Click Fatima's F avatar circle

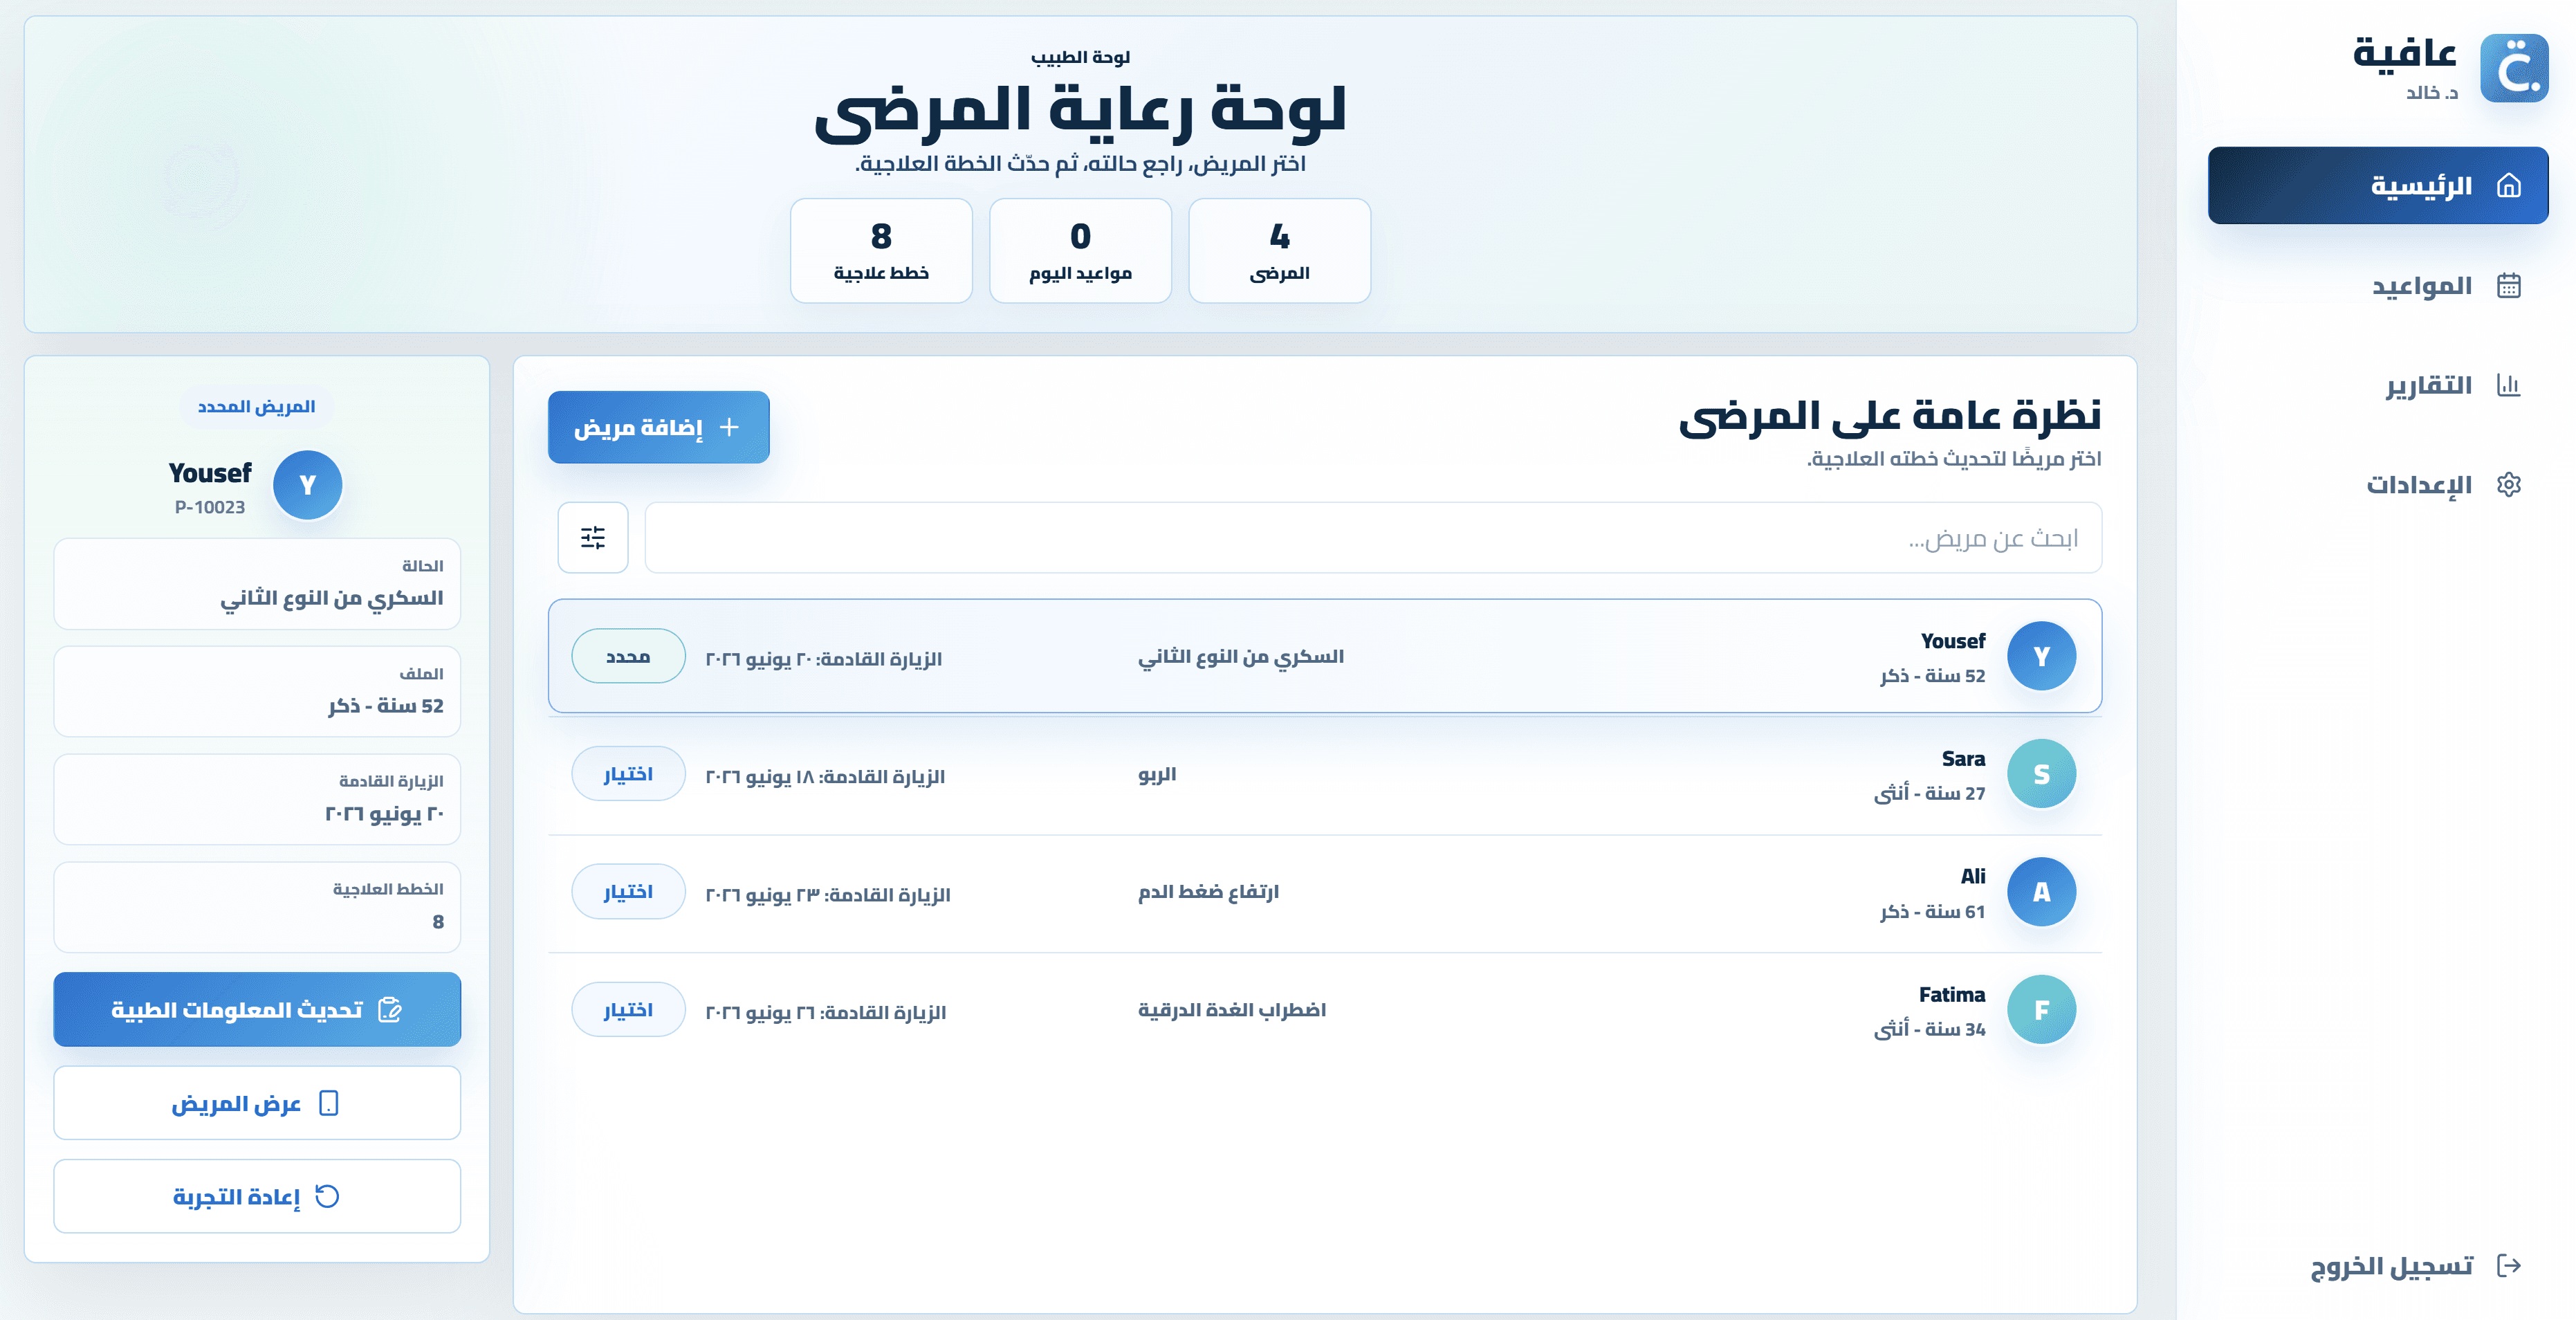coord(2041,1010)
